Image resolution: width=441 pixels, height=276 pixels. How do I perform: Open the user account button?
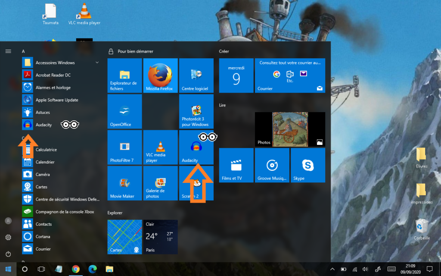tap(8, 221)
